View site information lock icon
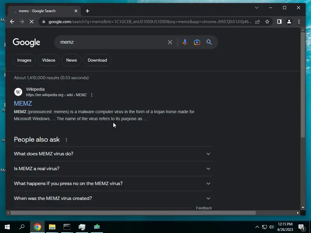Viewport: 311px width, 233px height. [44, 22]
